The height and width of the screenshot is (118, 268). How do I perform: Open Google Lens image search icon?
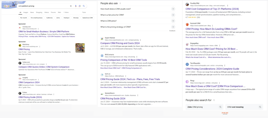pyautogui.click(x=80, y=6)
